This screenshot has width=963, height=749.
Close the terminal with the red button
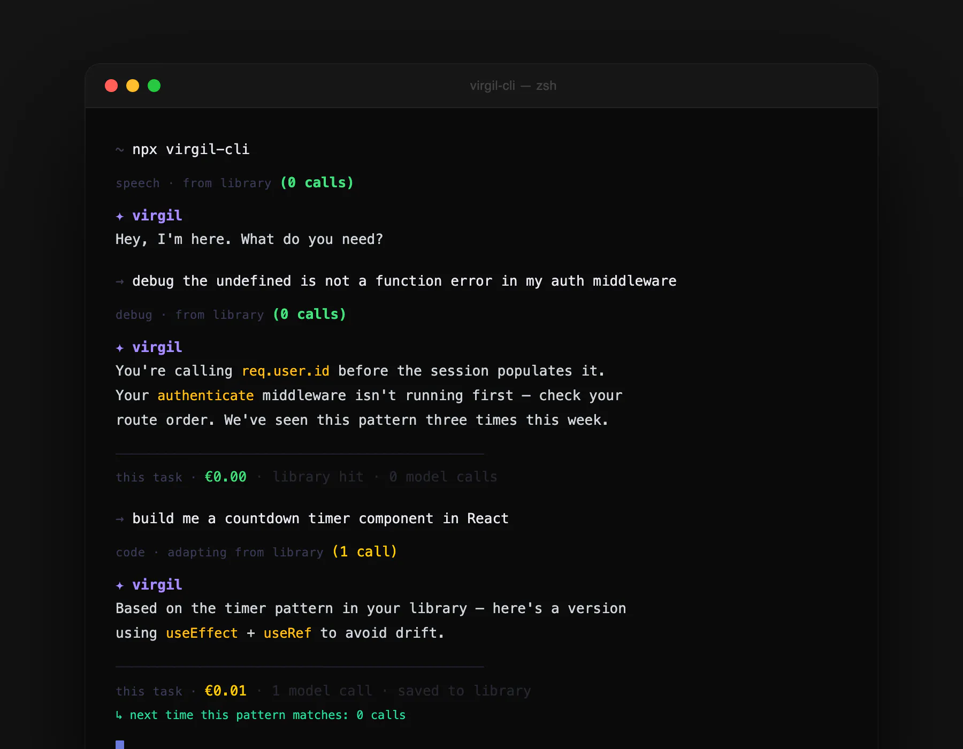tap(111, 86)
